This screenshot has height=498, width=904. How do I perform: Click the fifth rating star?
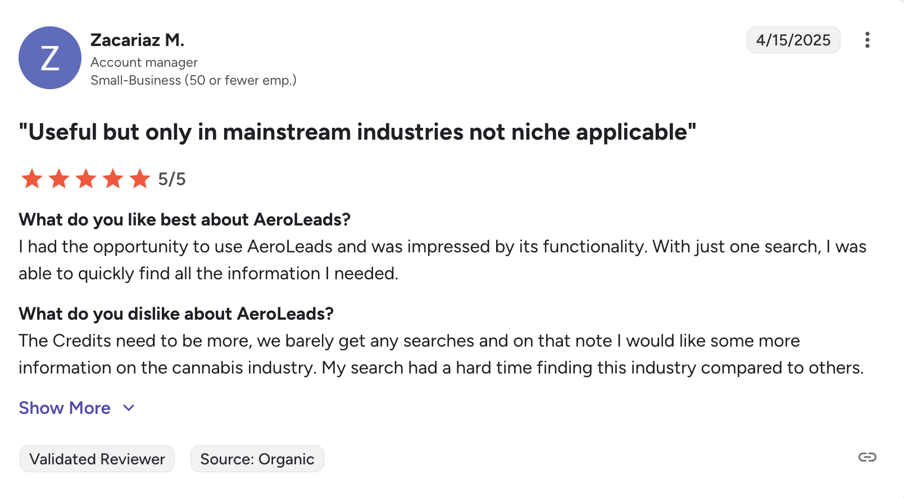click(x=140, y=179)
